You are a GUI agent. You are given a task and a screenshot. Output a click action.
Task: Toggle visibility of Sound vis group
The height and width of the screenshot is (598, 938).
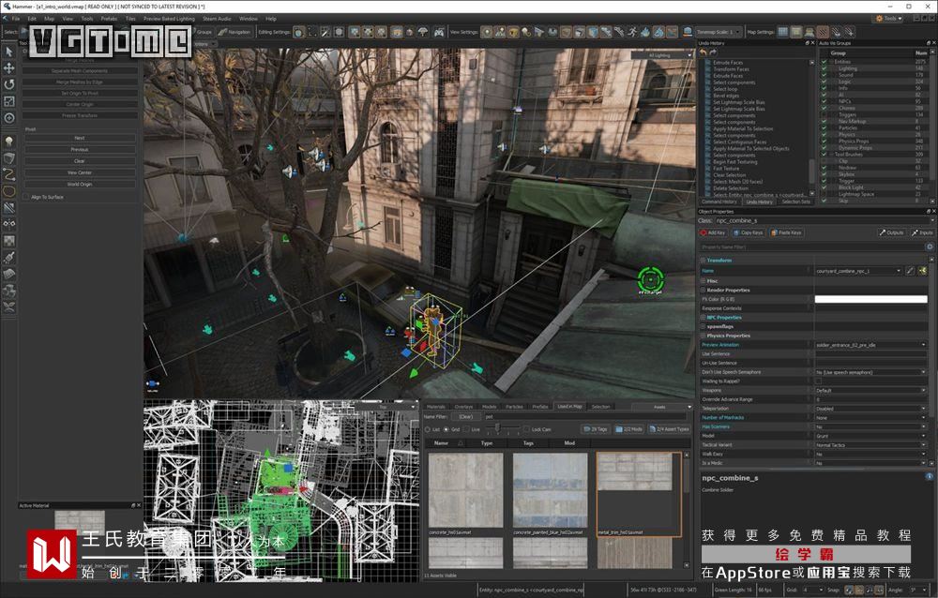[824, 75]
